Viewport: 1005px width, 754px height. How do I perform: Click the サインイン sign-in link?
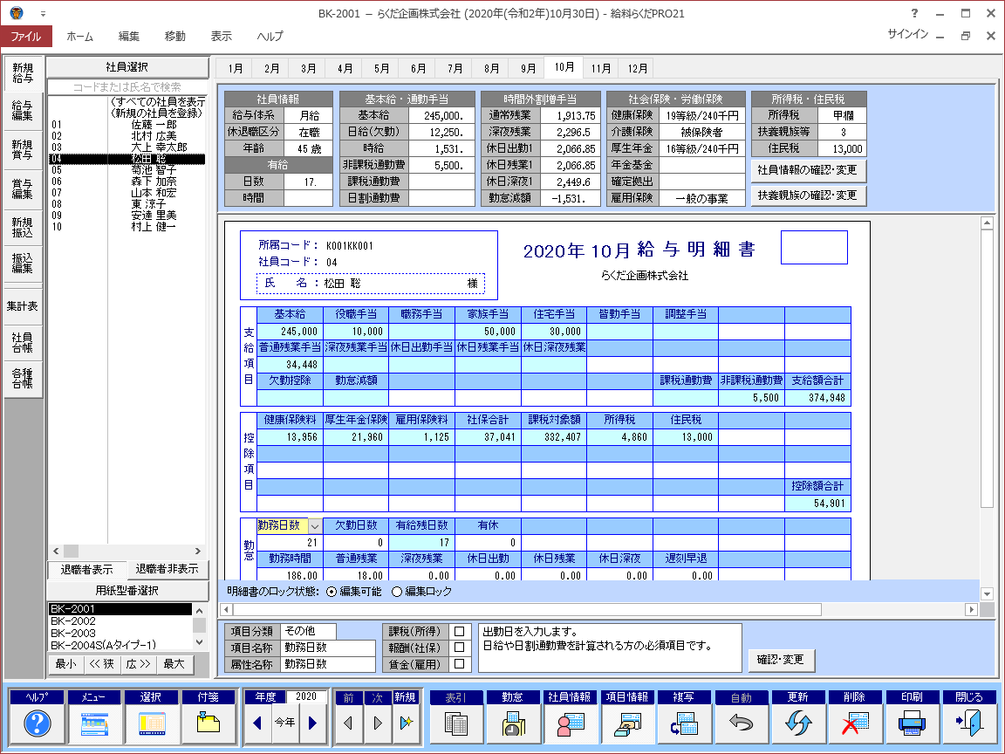[x=907, y=34]
